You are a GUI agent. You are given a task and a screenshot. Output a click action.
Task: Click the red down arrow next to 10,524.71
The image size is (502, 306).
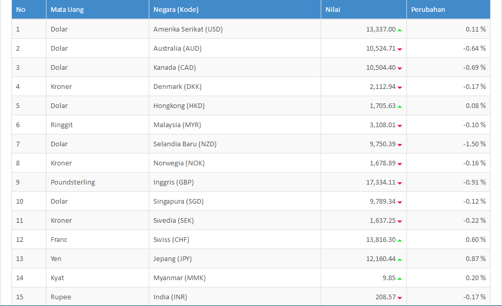(400, 49)
